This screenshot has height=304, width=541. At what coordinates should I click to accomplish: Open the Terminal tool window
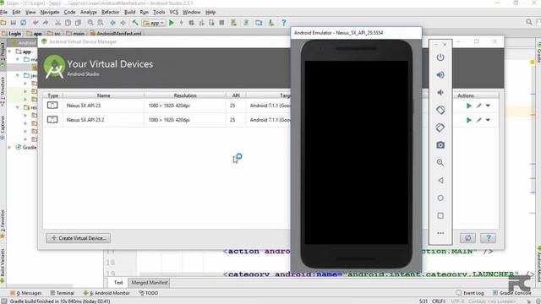click(62, 293)
